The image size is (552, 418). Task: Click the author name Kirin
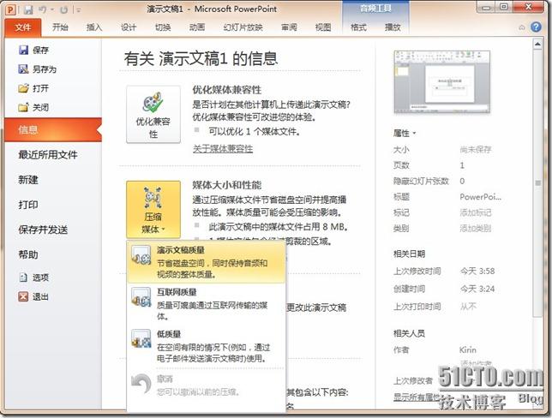pos(467,350)
